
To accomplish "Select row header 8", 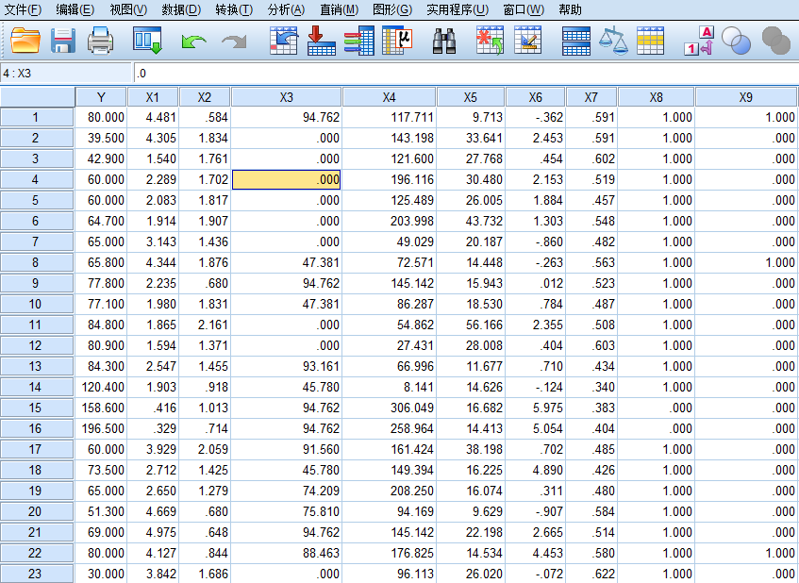I will click(37, 262).
